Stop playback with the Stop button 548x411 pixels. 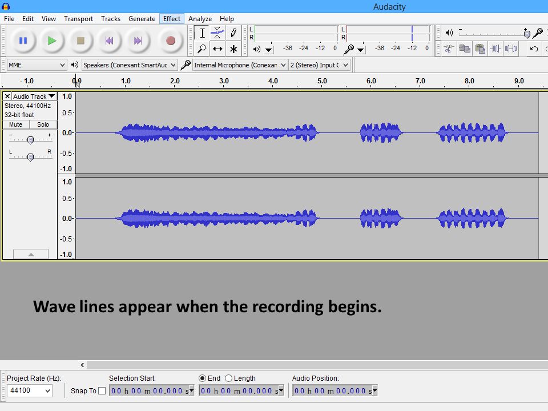(x=80, y=41)
